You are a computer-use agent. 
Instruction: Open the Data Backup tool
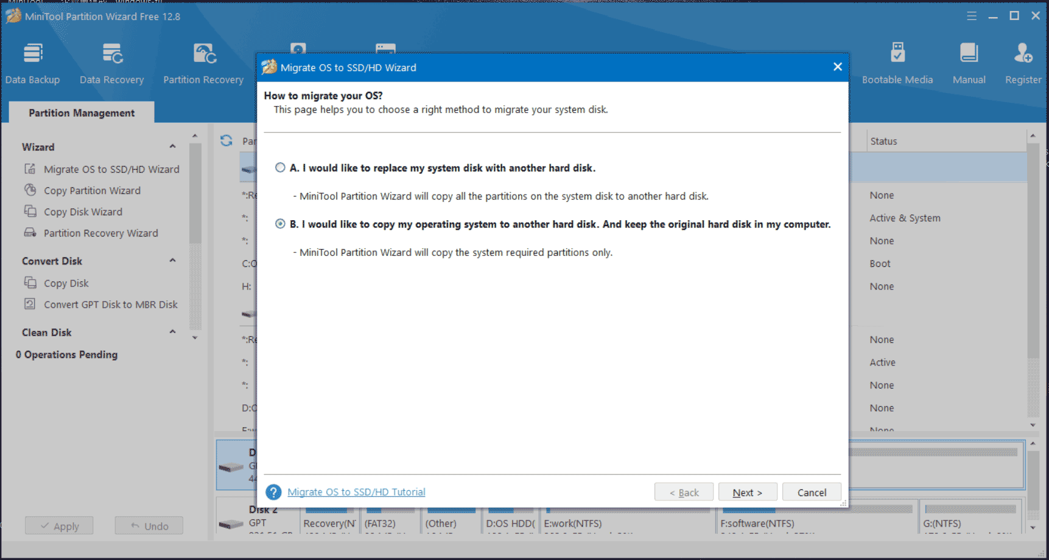(32, 63)
